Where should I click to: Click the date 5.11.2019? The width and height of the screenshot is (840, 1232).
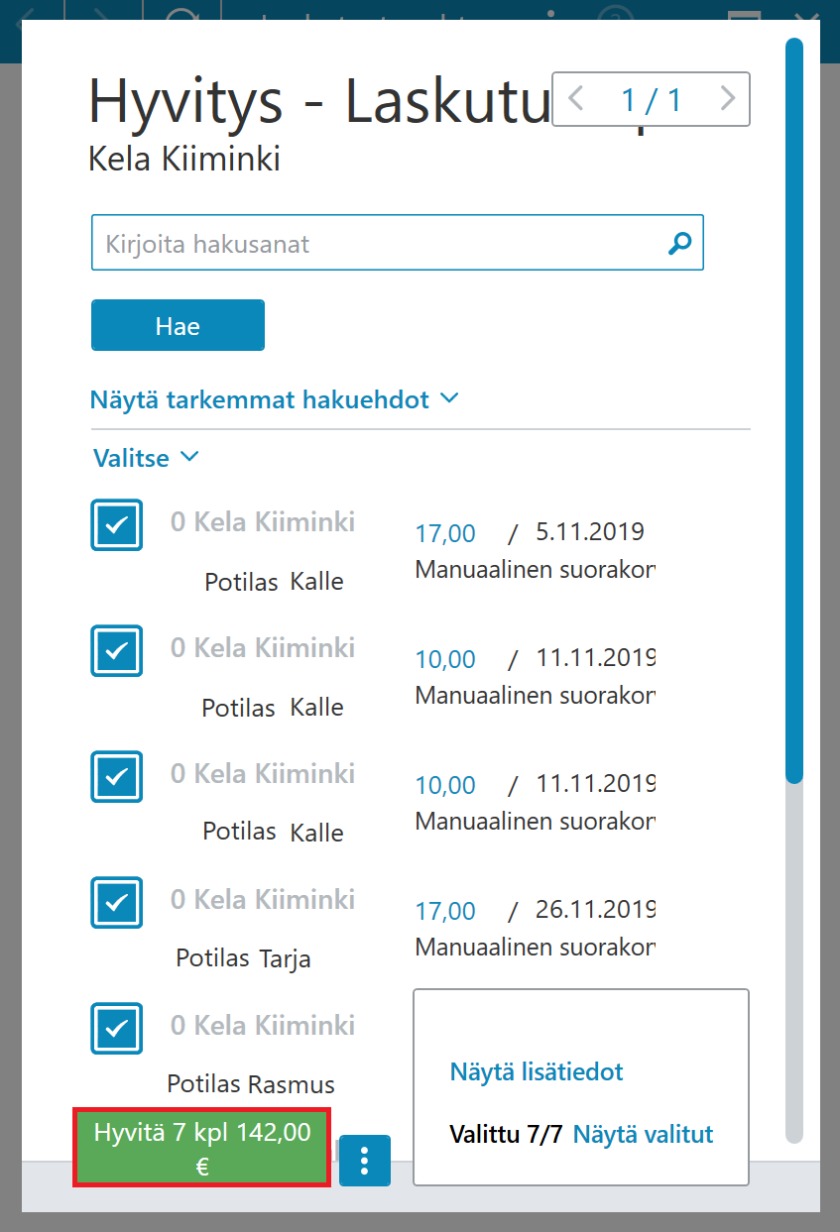pos(590,532)
